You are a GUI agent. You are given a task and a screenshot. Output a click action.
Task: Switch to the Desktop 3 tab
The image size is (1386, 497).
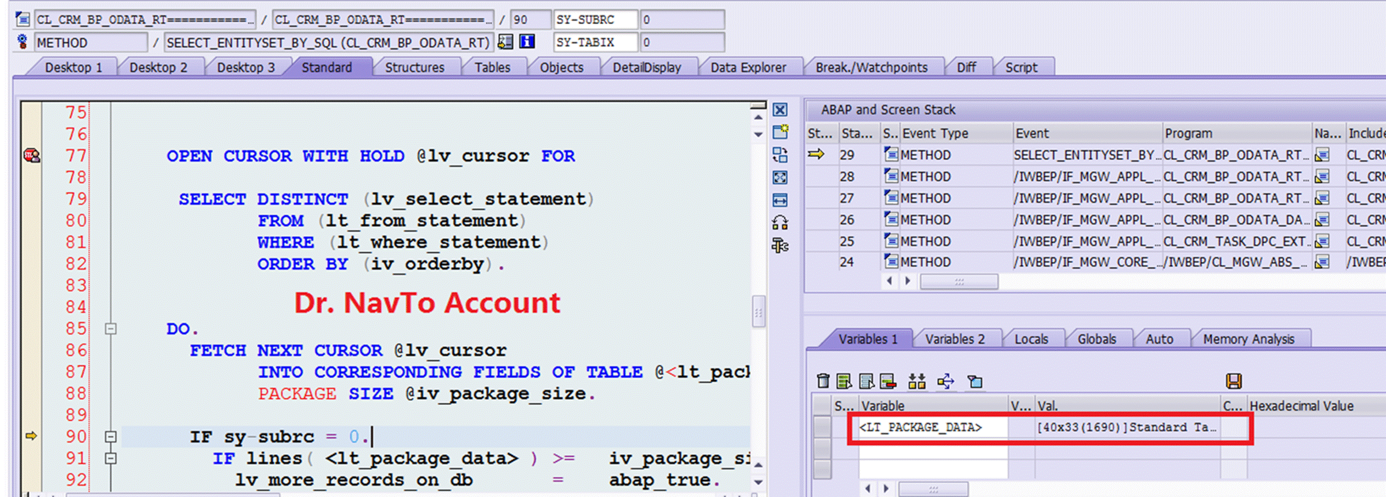point(246,68)
